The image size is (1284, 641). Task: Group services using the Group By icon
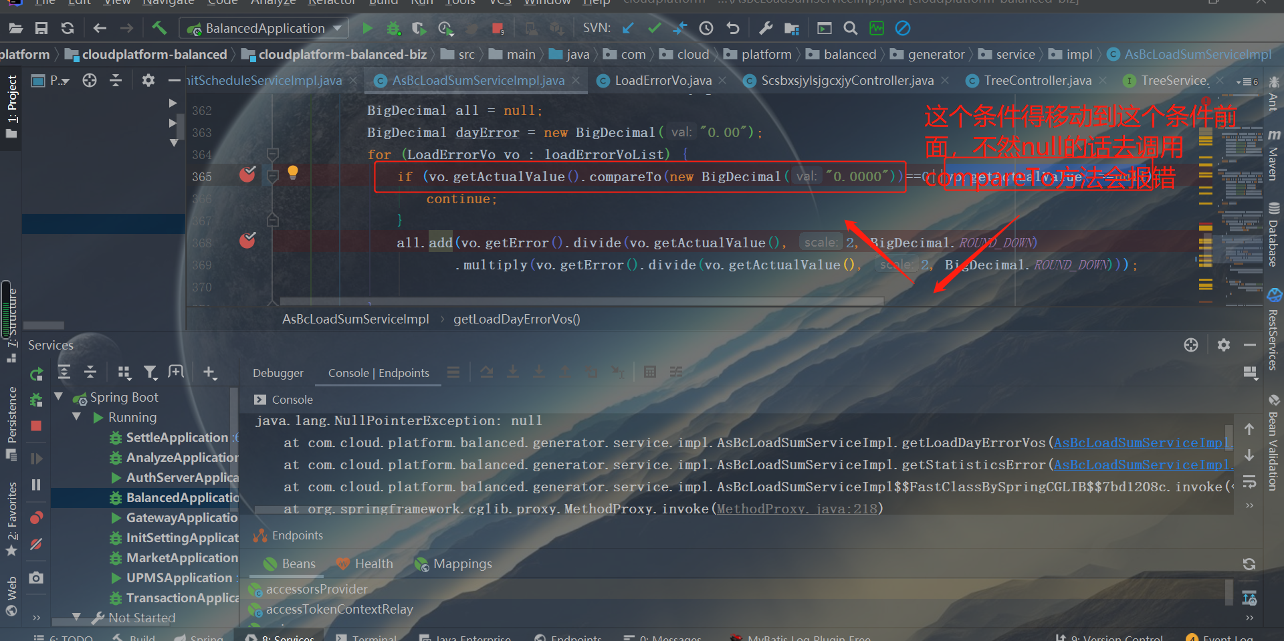click(x=124, y=372)
